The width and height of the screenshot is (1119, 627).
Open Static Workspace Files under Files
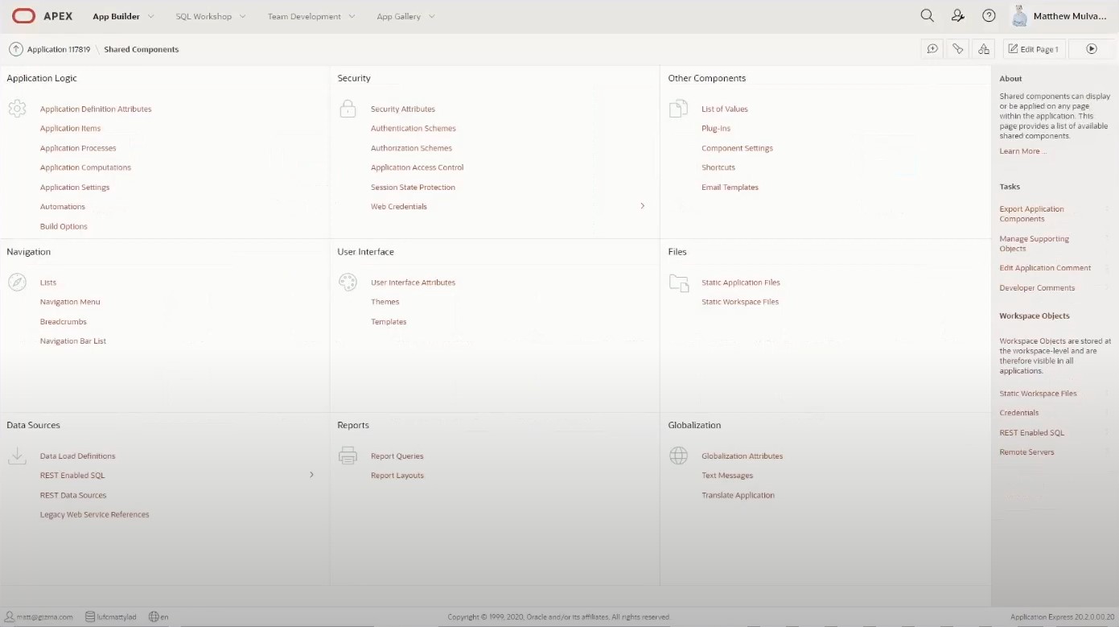click(x=740, y=302)
